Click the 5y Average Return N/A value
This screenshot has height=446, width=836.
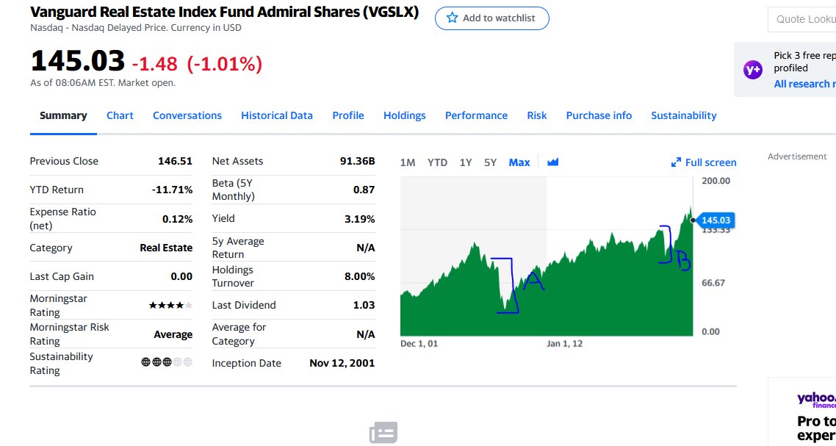point(365,248)
